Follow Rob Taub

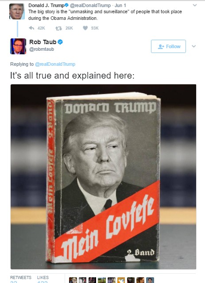(x=168, y=46)
